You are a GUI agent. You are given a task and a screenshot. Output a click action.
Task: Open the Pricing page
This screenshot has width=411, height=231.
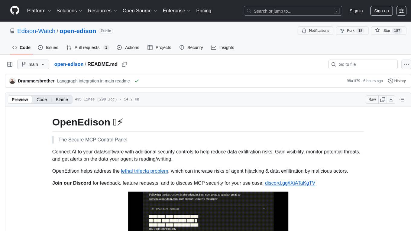pos(204,11)
